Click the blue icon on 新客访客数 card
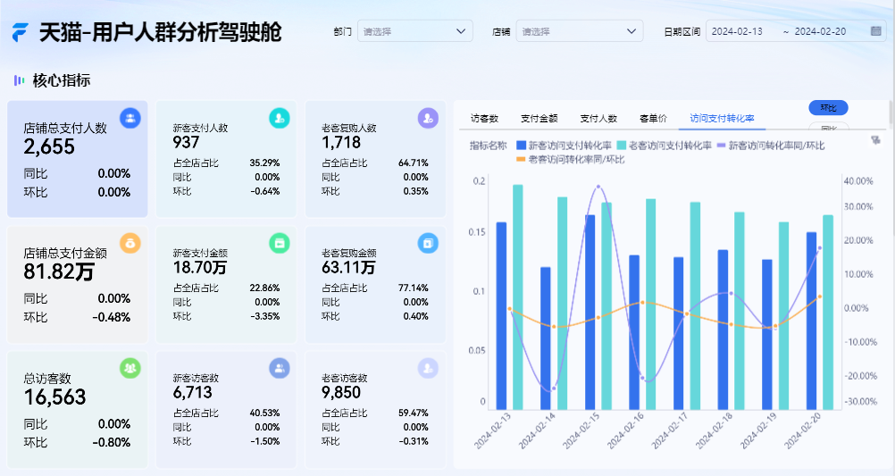This screenshot has width=895, height=476. (x=279, y=368)
